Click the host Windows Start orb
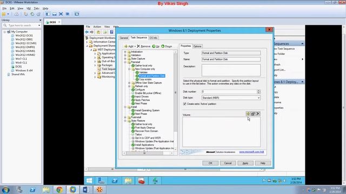 [6, 190]
